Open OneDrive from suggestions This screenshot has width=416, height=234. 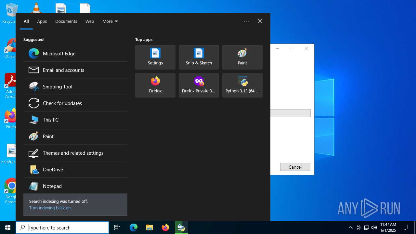(x=75, y=170)
